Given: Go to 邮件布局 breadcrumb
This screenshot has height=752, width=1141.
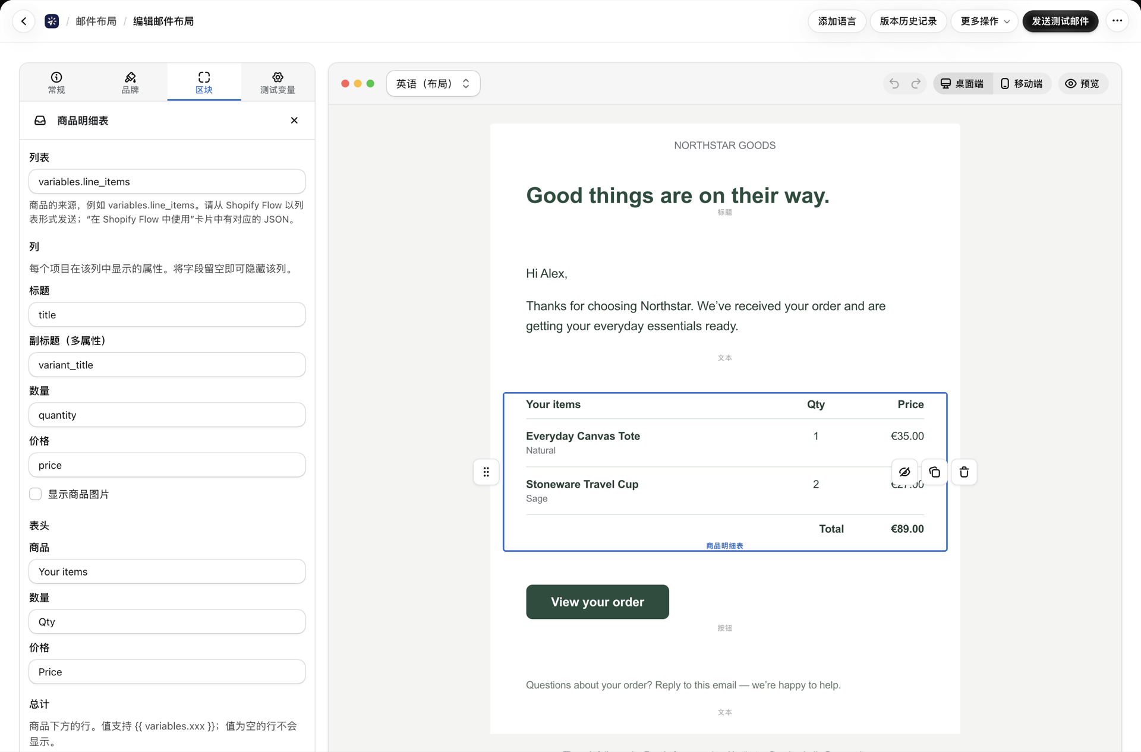Looking at the screenshot, I should 96,21.
